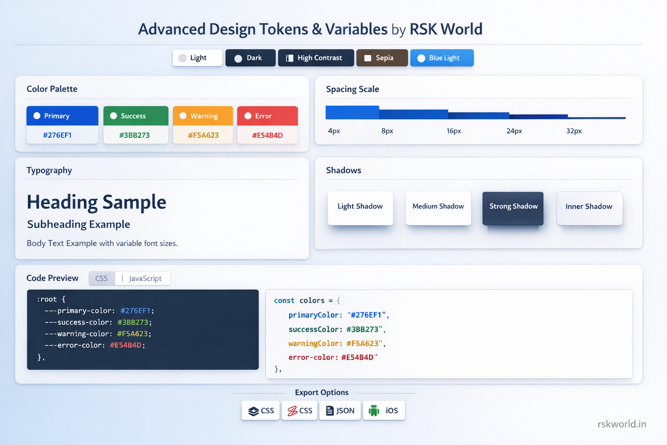Viewport: 667px width, 445px height.
Task: Click the dot icon on the Error card
Action: 248,116
